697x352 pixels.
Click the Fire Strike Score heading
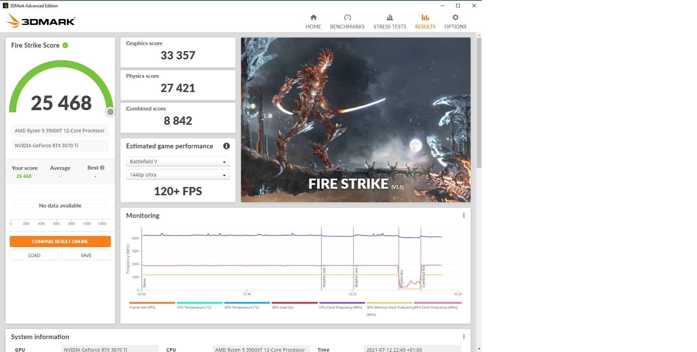coord(35,45)
